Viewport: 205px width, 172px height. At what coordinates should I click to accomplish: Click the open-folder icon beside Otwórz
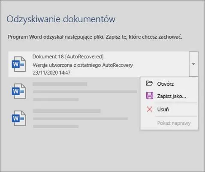(149, 83)
